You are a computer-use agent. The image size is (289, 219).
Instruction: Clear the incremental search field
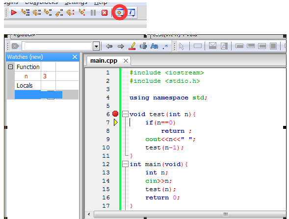(15, 46)
